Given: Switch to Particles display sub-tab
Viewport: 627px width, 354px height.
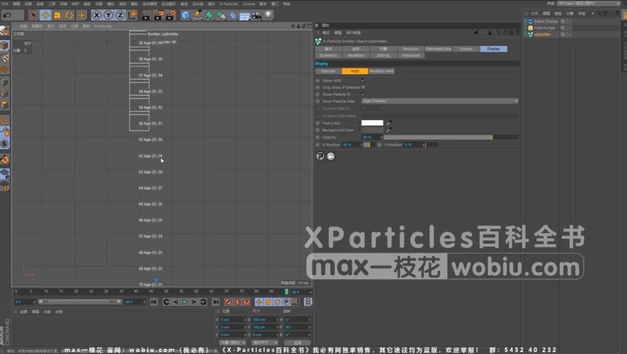Looking at the screenshot, I should coord(328,71).
